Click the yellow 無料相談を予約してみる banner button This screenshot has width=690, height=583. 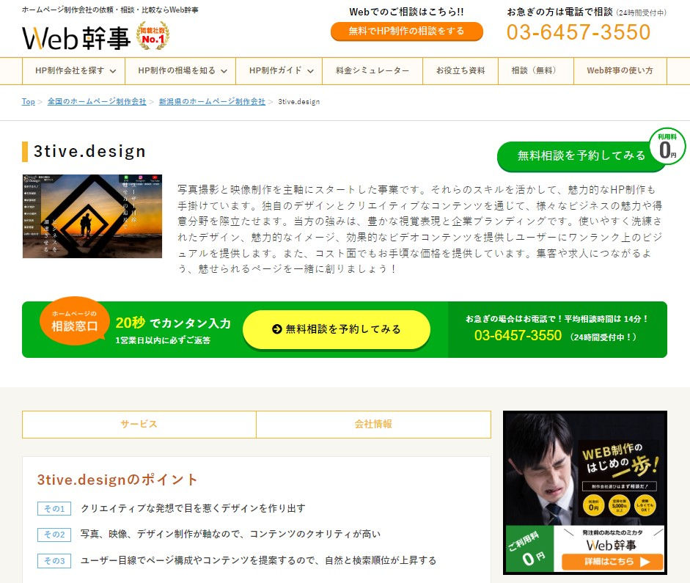click(x=336, y=329)
